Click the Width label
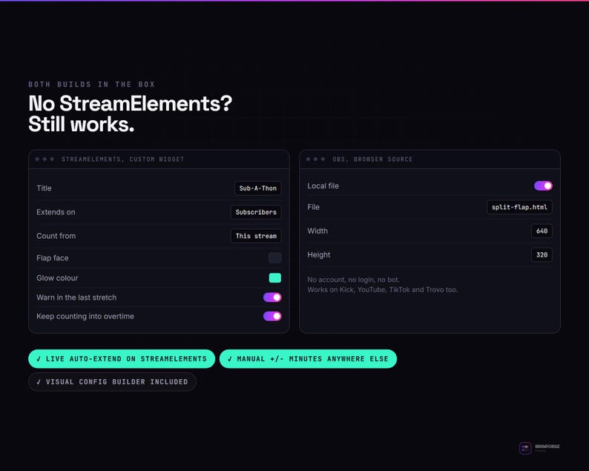 [x=317, y=231]
